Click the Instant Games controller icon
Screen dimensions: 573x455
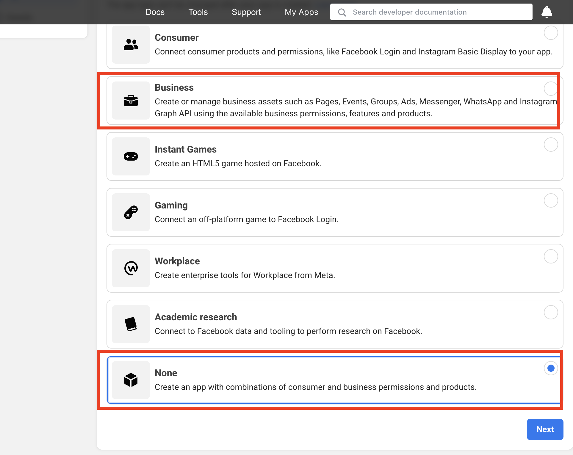tap(131, 156)
